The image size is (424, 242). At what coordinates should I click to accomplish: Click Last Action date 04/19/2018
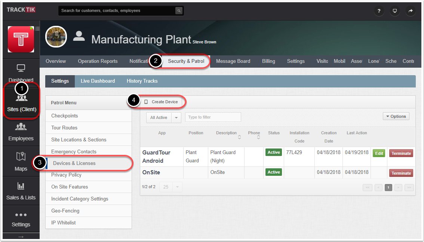point(357,153)
